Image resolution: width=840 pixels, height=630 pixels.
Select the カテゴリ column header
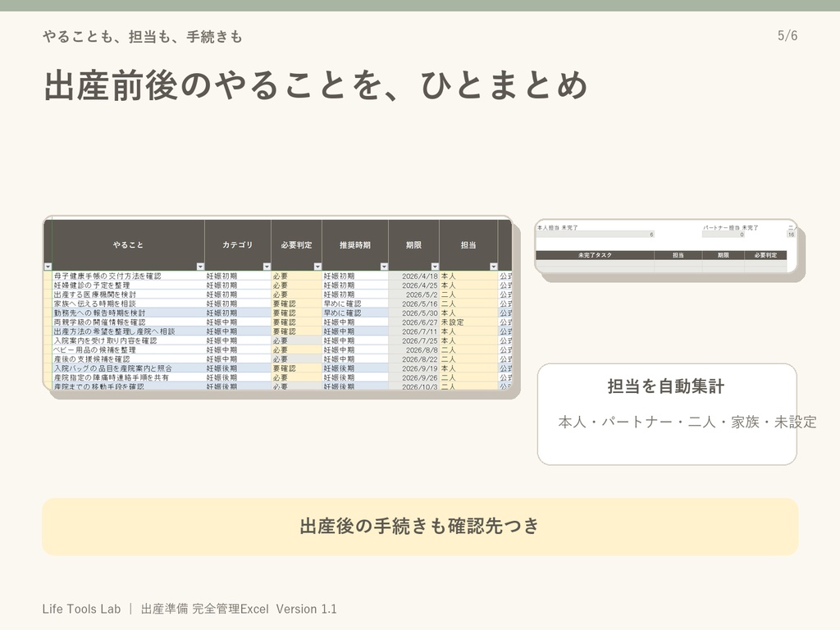pos(237,244)
